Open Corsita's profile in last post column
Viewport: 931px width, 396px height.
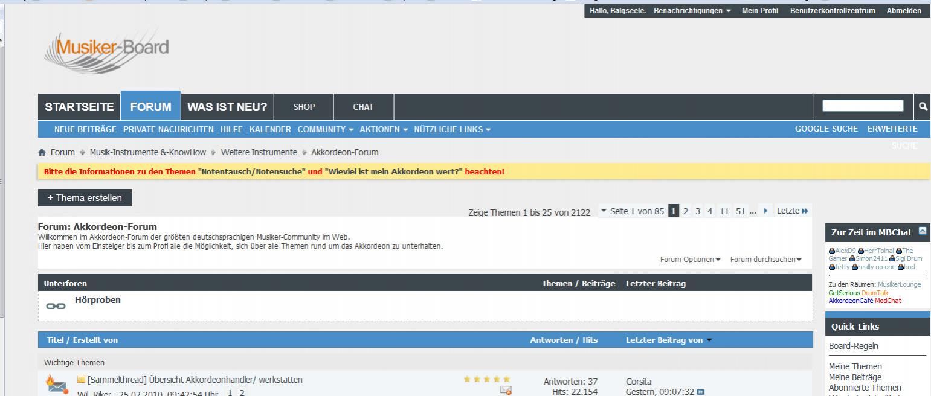pyautogui.click(x=639, y=382)
